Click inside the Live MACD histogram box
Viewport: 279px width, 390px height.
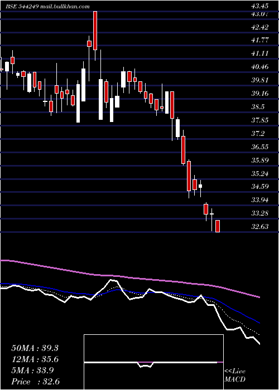tap(153, 362)
